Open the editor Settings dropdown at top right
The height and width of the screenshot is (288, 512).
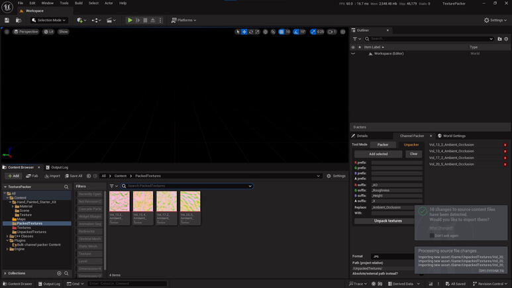pyautogui.click(x=495, y=21)
